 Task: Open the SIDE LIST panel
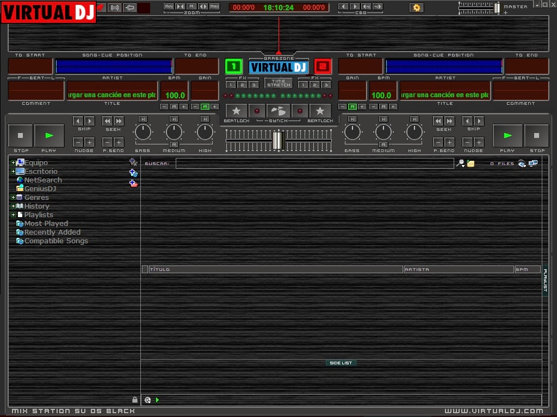click(341, 362)
